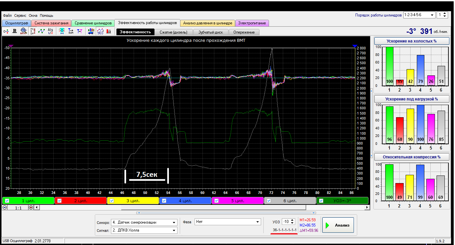Click the horizontal scrollbar left arrow
The width and height of the screenshot is (455, 245).
37,207
